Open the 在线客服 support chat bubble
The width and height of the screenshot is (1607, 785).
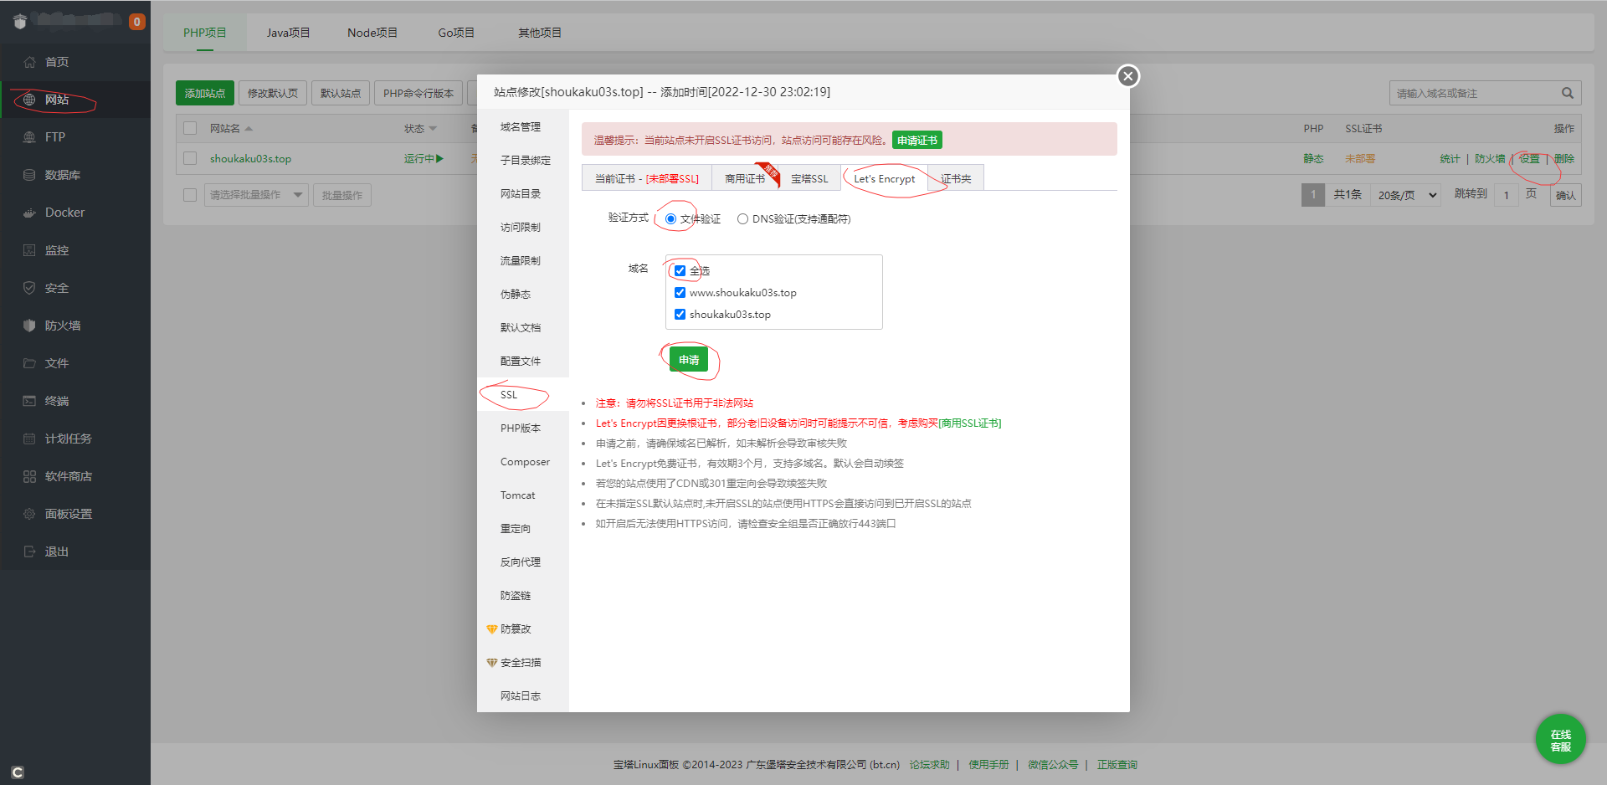(x=1560, y=739)
